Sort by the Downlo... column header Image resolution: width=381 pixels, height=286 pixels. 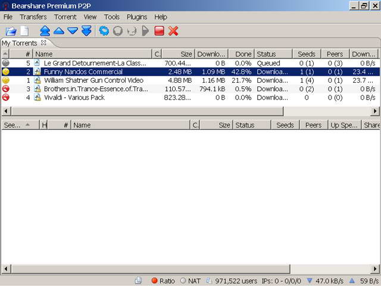(x=211, y=54)
